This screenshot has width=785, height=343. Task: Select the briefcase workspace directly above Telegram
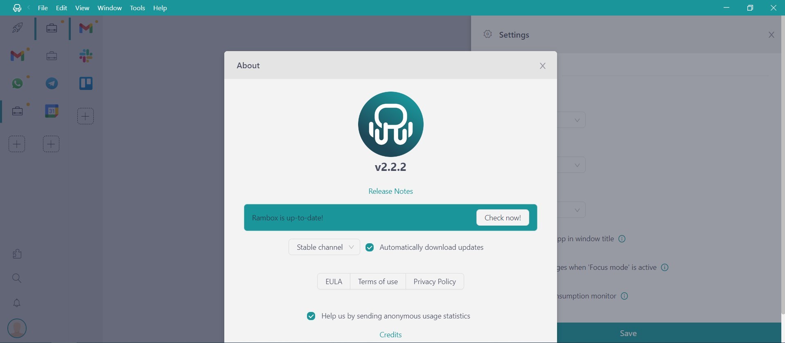(x=52, y=56)
